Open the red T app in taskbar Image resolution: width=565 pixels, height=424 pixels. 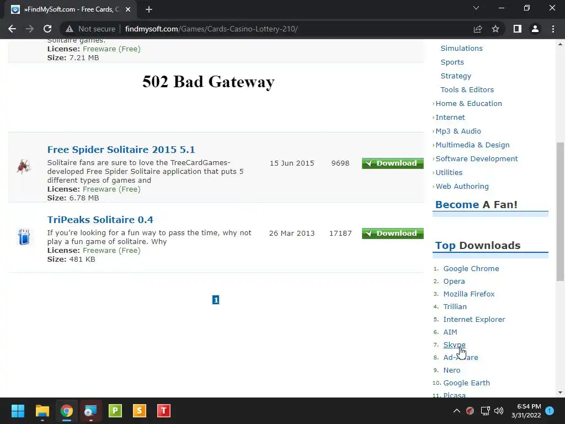pos(163,411)
